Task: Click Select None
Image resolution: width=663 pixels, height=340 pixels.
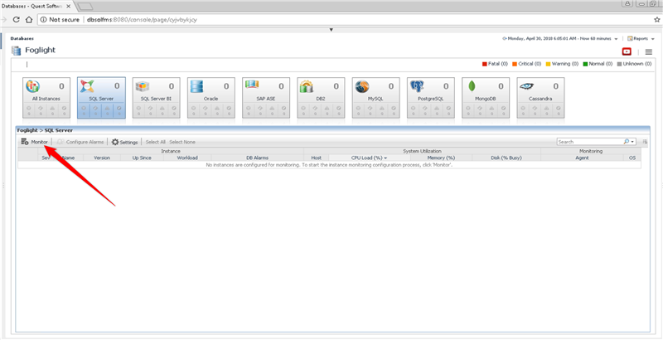Action: (x=182, y=142)
